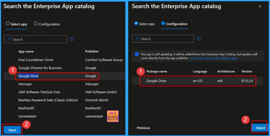Viewport: 270px width, 136px height.
Task: Click 'Google' publisher in Chrome for Business row
Action: (x=91, y=68)
